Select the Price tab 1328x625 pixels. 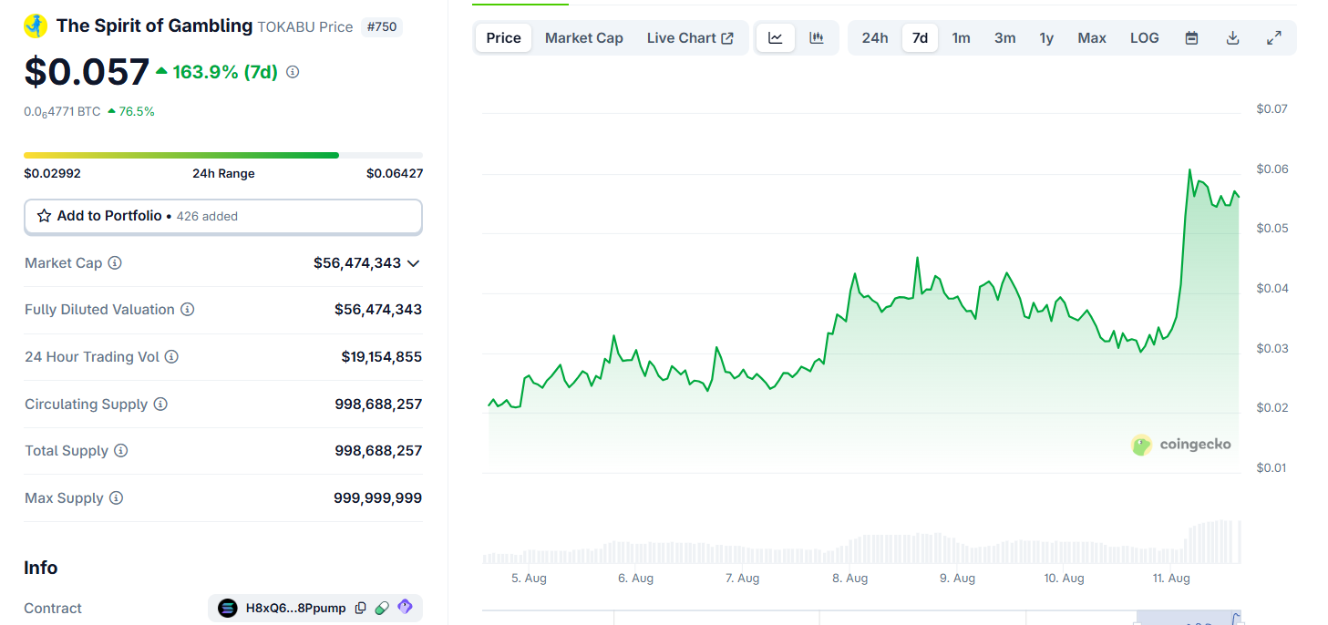click(503, 38)
